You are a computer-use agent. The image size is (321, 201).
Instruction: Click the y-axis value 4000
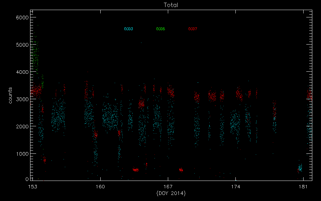(x=22, y=72)
